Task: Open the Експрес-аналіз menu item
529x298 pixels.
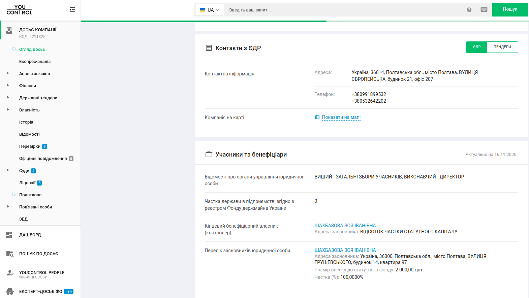Action: pyautogui.click(x=35, y=62)
